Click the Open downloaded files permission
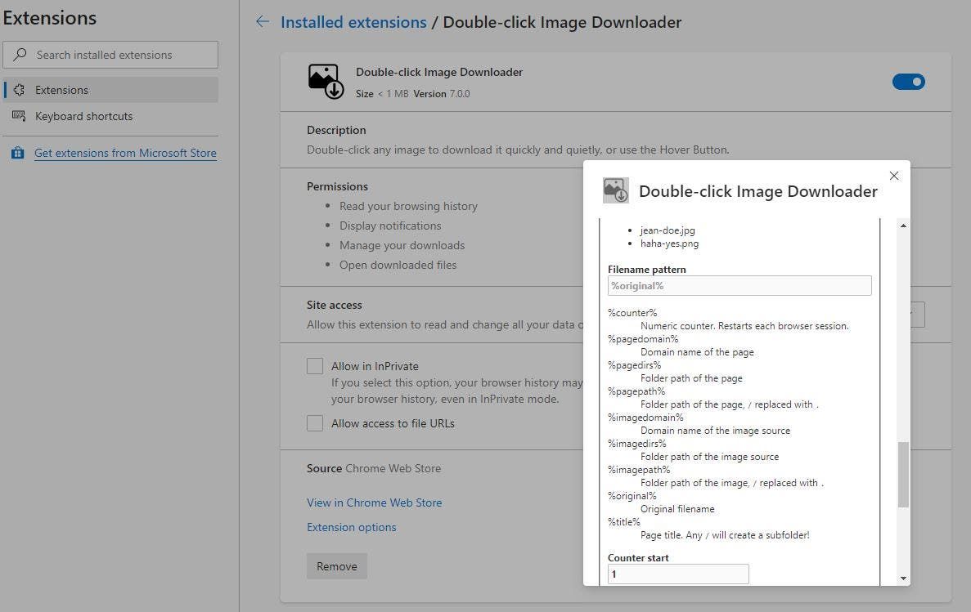Image resolution: width=971 pixels, height=612 pixels. click(x=398, y=265)
